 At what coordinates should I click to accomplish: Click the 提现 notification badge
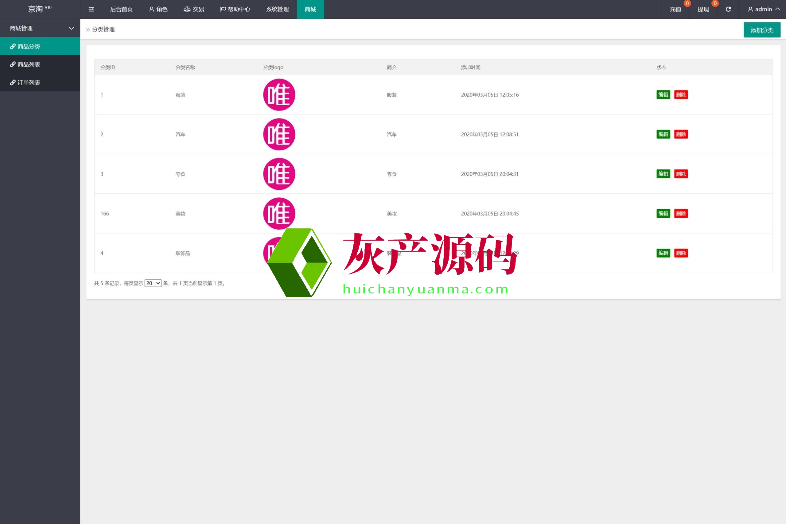pyautogui.click(x=715, y=3)
